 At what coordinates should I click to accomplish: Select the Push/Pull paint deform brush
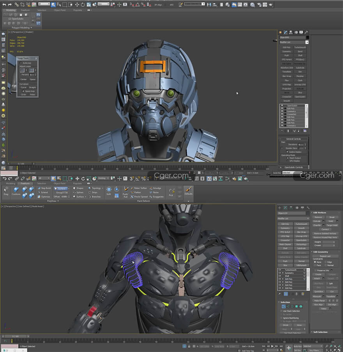126,192
